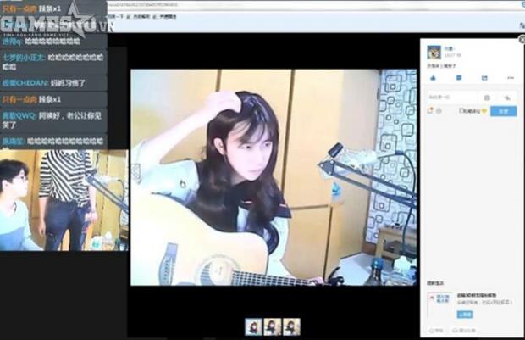525x340 pixels.
Task: Click the share icon in post panel
Action: pyautogui.click(x=484, y=77)
